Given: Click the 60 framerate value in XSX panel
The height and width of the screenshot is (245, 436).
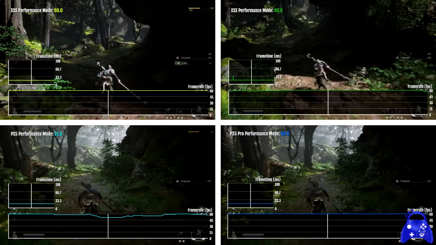Looking at the screenshot, I should (431, 91).
